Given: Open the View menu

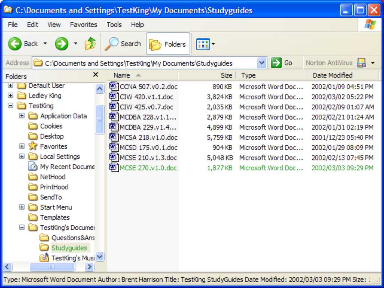Looking at the screenshot, I should 54,24.
